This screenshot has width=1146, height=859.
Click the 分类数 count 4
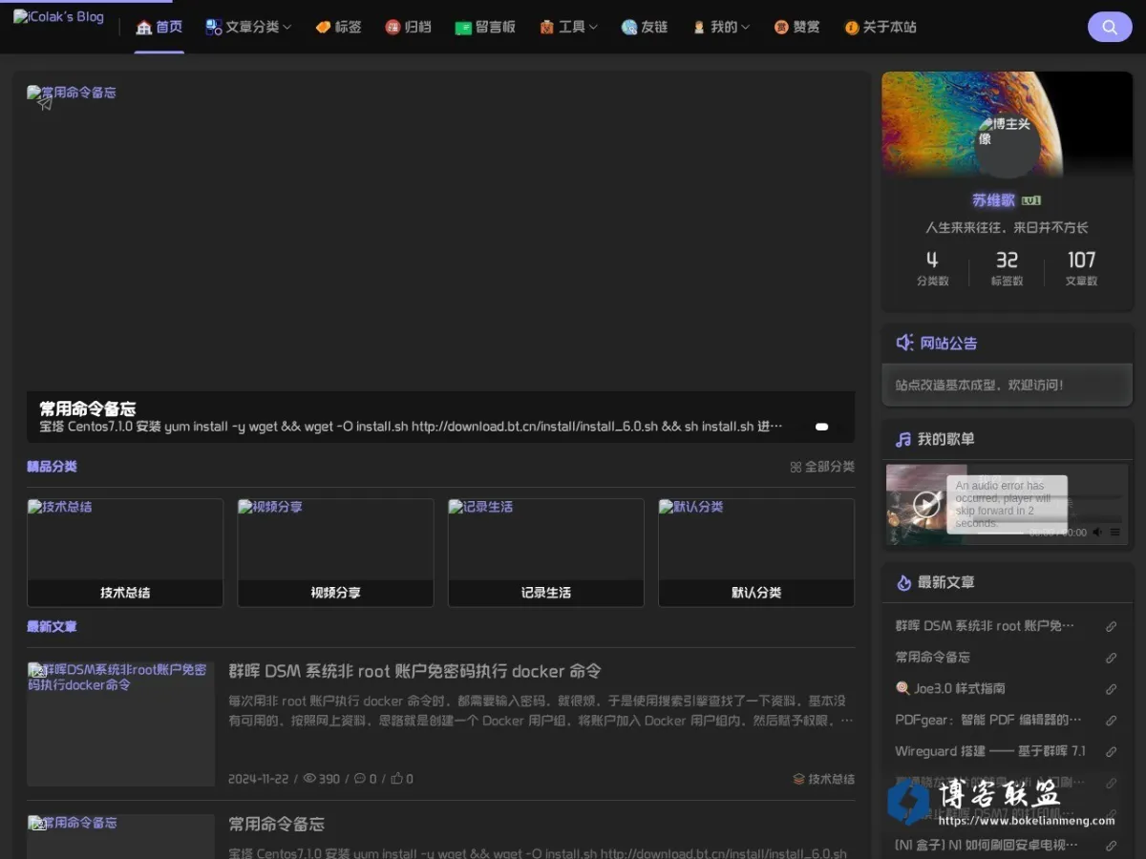[932, 260]
